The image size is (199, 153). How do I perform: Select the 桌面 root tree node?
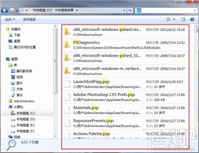tap(12, 59)
